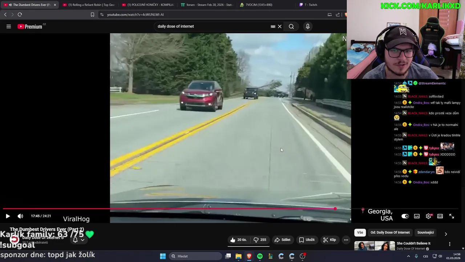This screenshot has width=465, height=262.
Task: Switch input language CES
Action: click(425, 257)
